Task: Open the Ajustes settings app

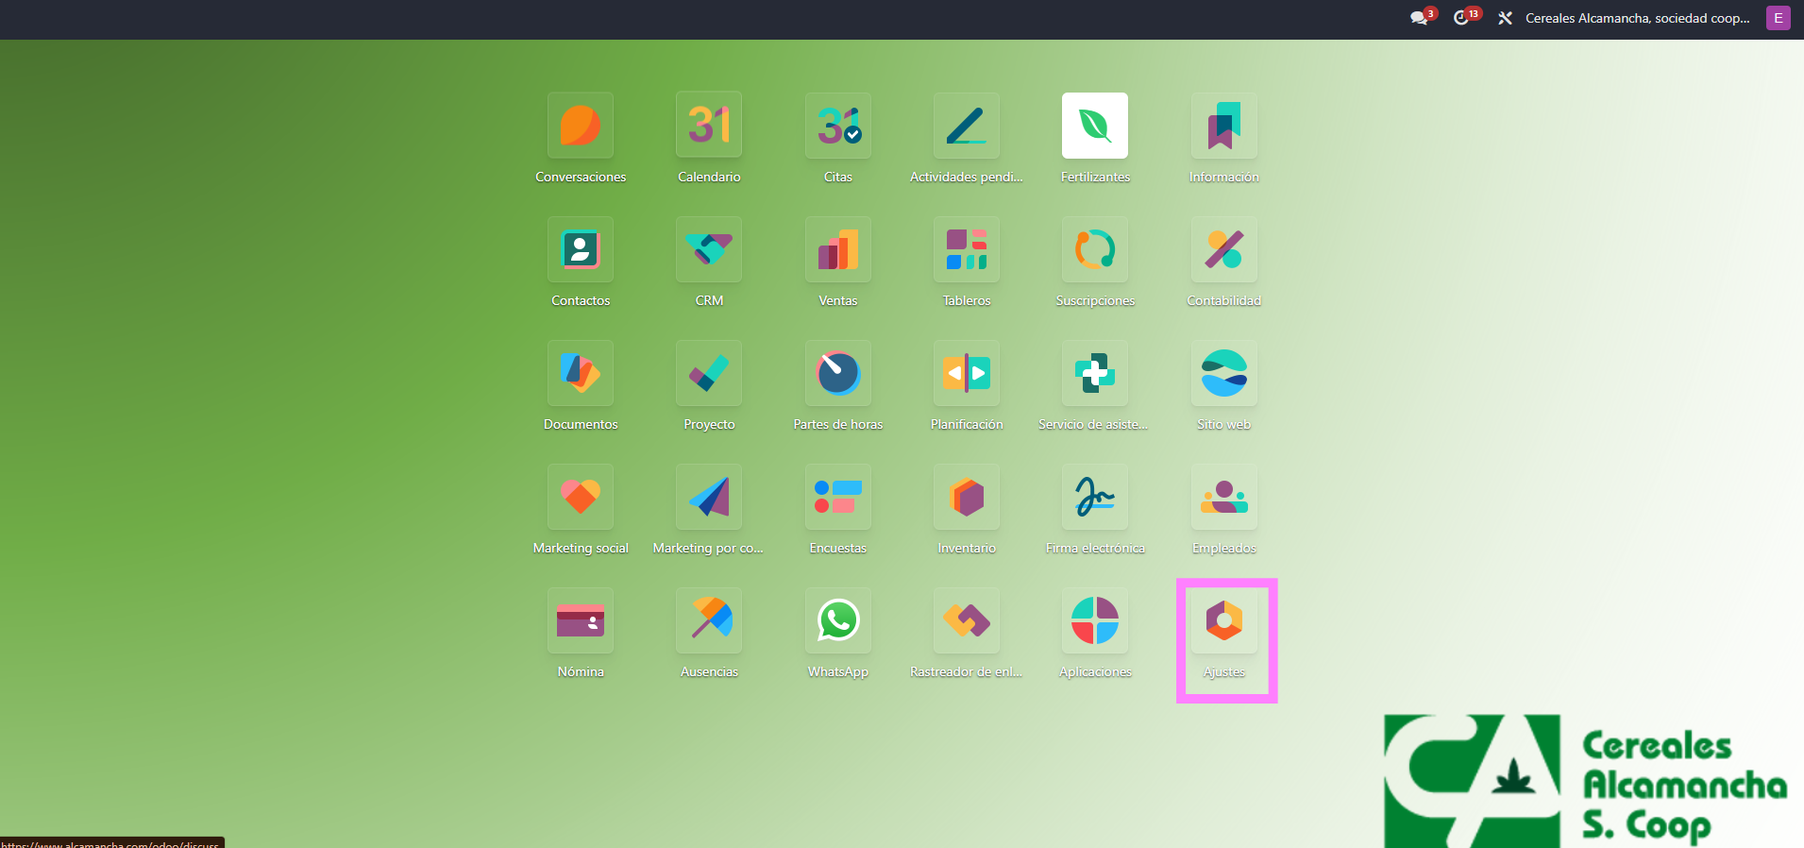Action: 1223,620
